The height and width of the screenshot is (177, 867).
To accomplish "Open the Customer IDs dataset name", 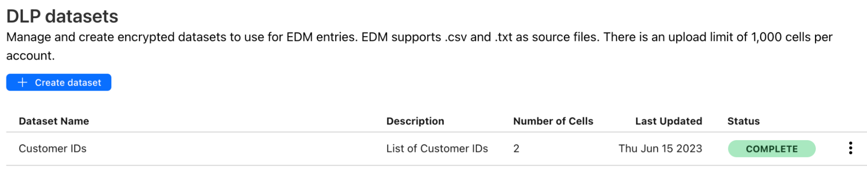I will click(52, 148).
